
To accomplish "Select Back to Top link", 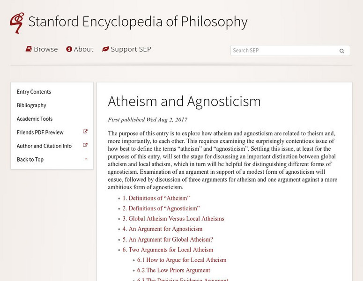I will tap(30, 160).
